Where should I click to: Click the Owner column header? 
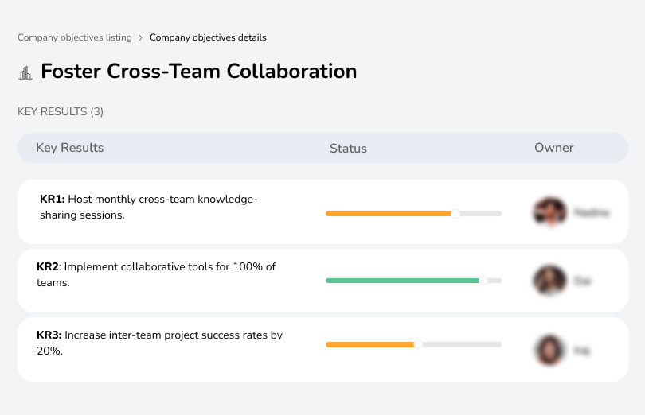pos(554,148)
